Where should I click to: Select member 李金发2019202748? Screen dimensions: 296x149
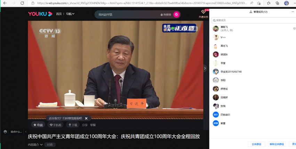pyautogui.click(x=253, y=72)
